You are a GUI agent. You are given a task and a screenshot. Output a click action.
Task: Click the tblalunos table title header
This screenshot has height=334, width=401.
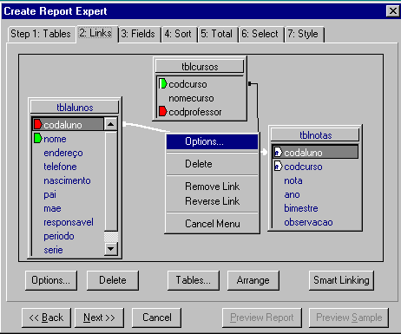point(75,108)
